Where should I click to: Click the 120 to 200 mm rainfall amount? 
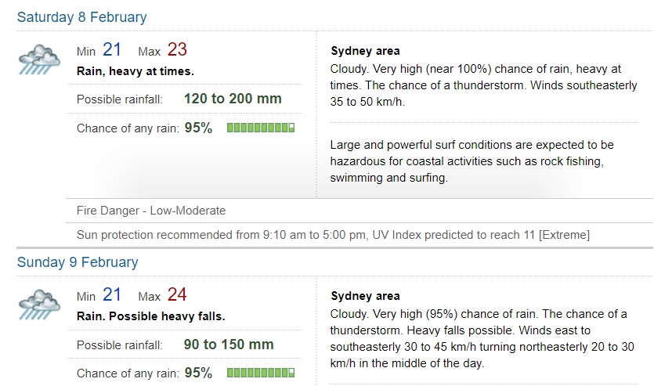tap(233, 99)
